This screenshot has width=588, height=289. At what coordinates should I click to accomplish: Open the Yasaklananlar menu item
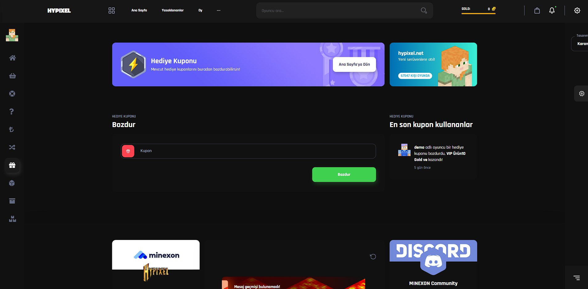pos(173,10)
